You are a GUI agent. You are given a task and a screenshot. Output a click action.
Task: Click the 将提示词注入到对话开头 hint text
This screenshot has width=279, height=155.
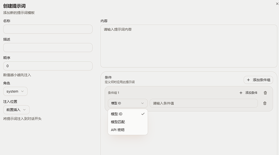[x=22, y=119]
